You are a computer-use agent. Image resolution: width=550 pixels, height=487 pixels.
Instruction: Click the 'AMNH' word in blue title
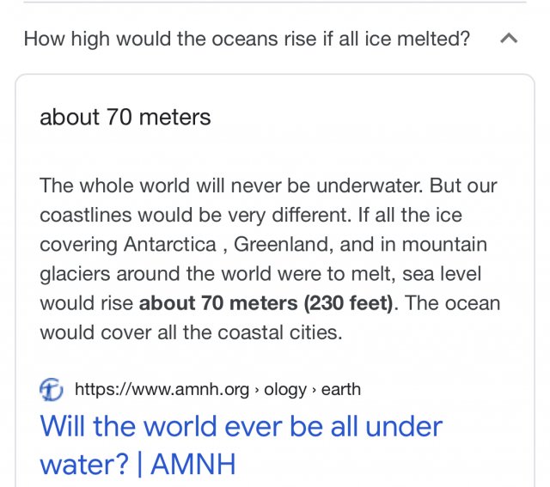point(193,464)
